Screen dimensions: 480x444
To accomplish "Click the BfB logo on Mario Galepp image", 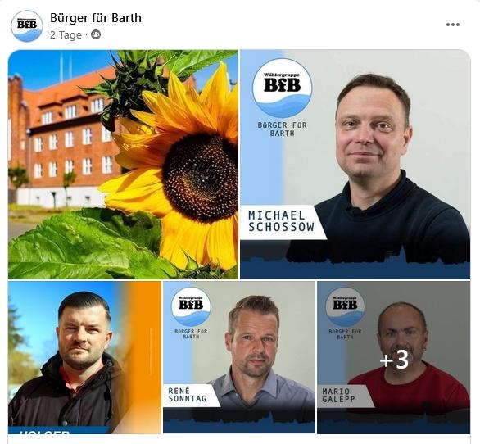I will click(x=345, y=306).
